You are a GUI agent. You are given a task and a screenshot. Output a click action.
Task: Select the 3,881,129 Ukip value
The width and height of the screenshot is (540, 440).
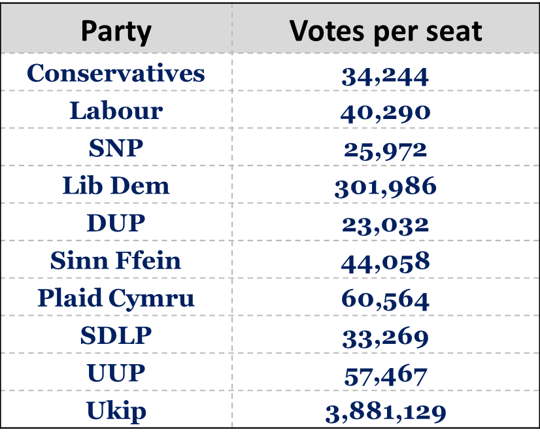pyautogui.click(x=386, y=413)
